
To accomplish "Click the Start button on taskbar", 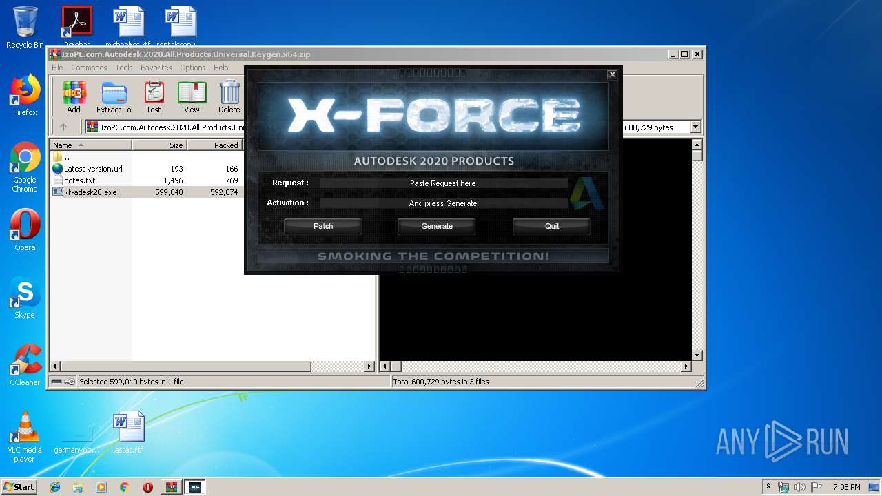I will [19, 486].
